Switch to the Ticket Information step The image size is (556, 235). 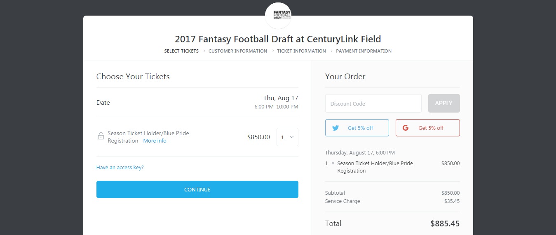click(x=301, y=51)
